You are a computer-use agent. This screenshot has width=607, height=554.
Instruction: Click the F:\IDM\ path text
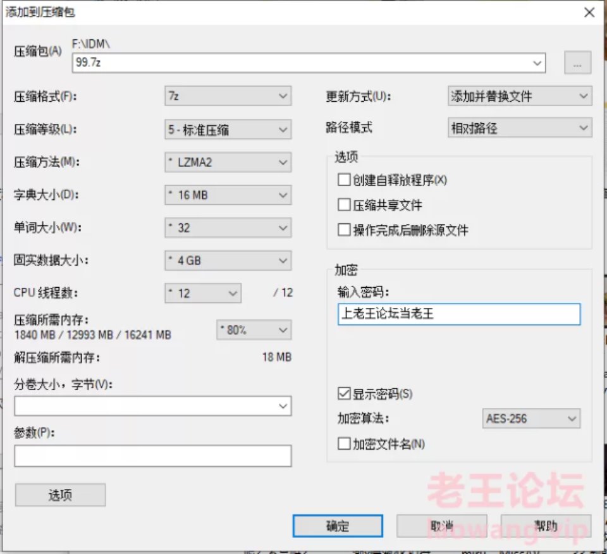click(91, 44)
